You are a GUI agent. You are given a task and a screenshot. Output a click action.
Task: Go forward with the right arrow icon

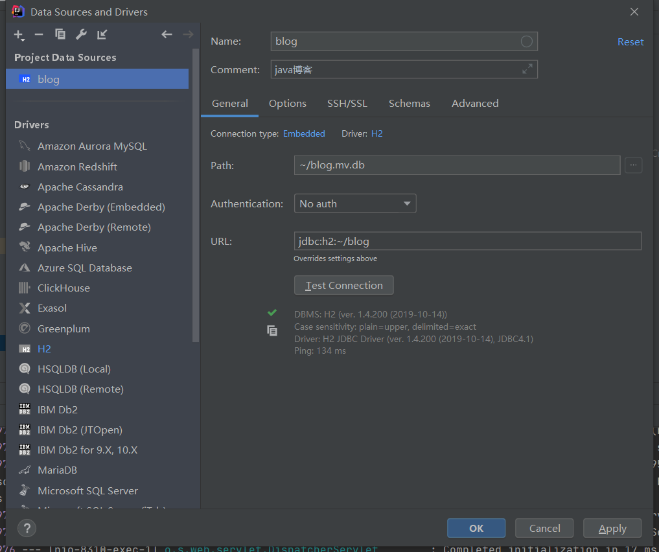click(x=188, y=34)
